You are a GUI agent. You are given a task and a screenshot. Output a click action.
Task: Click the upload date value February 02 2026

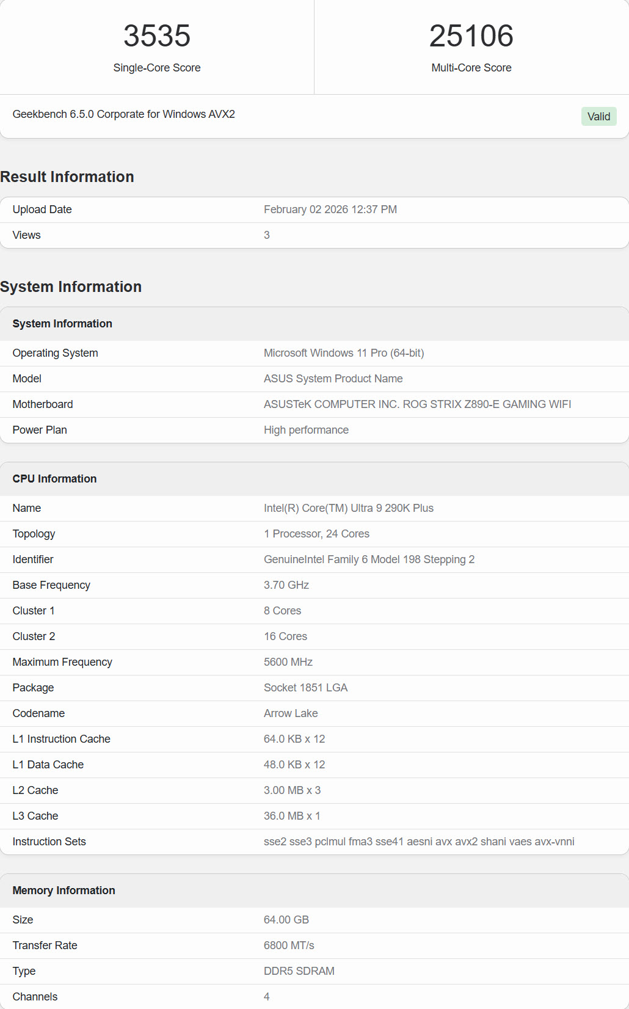click(330, 209)
